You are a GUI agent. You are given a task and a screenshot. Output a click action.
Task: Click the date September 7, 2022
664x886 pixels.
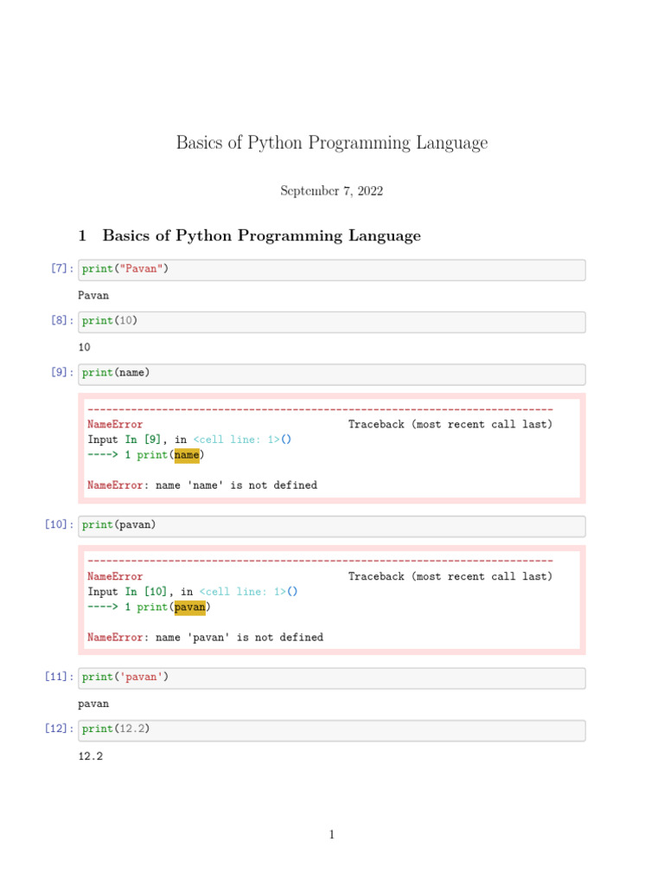point(331,191)
